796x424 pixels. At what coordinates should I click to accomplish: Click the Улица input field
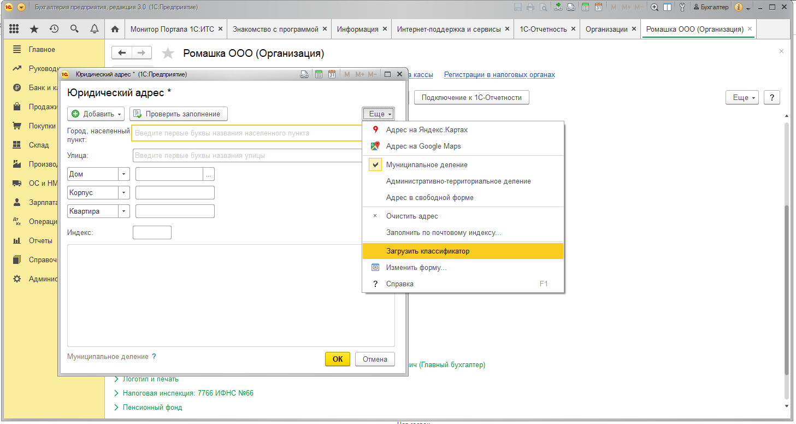(247, 156)
